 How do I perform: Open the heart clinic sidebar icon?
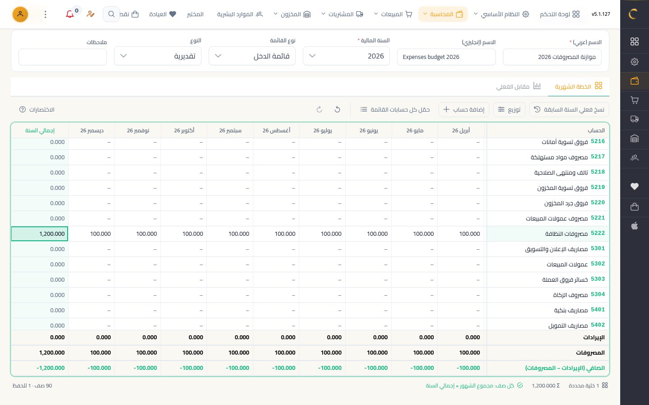click(x=635, y=186)
